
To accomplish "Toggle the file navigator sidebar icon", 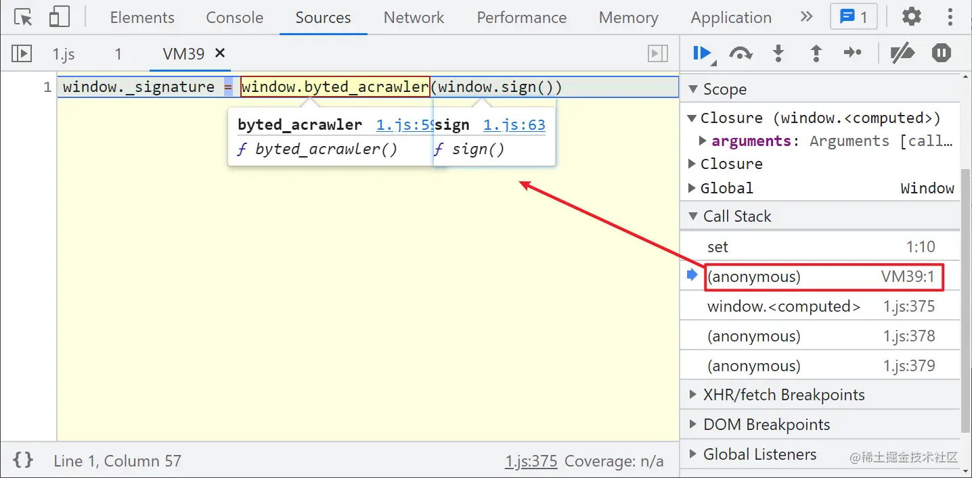I will pyautogui.click(x=22, y=53).
